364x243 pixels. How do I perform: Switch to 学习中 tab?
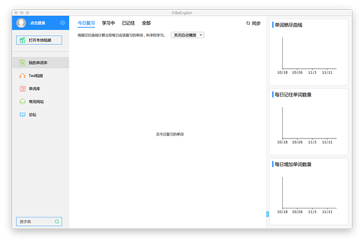(108, 23)
